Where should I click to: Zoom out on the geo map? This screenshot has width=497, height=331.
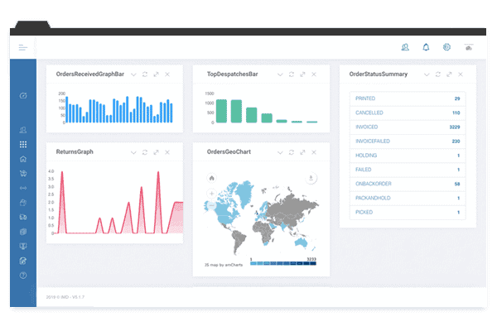[212, 205]
